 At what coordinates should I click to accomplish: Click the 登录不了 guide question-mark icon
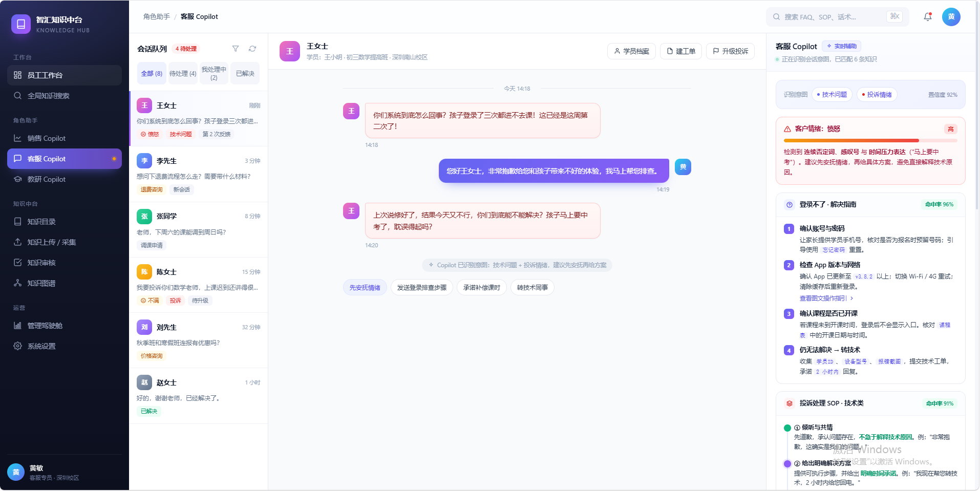point(789,205)
